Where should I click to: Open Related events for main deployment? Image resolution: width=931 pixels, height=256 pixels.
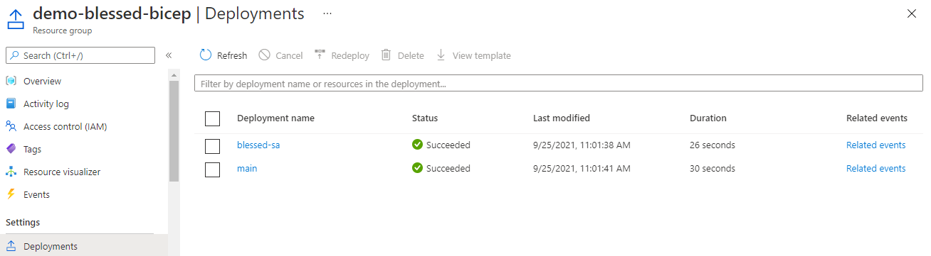[875, 168]
